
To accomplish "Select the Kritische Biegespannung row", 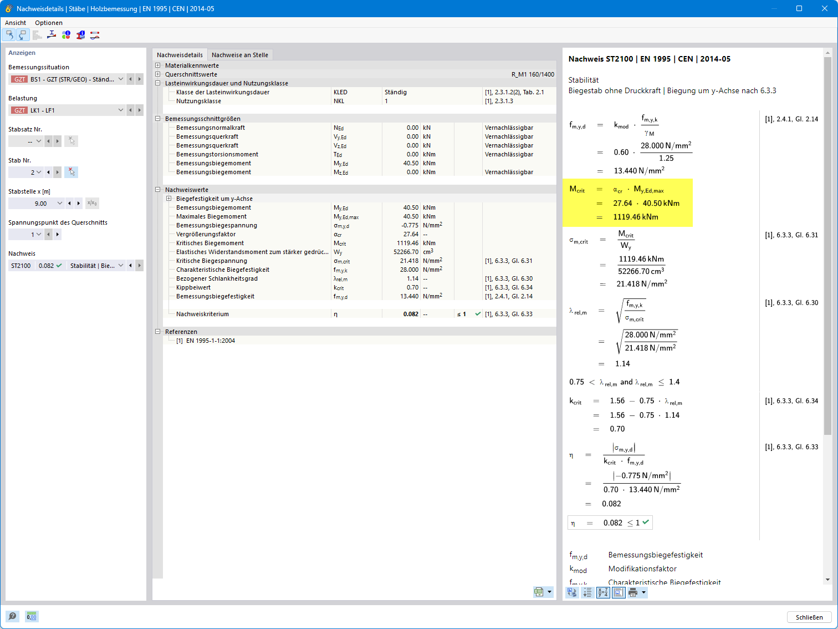I will tap(360, 261).
